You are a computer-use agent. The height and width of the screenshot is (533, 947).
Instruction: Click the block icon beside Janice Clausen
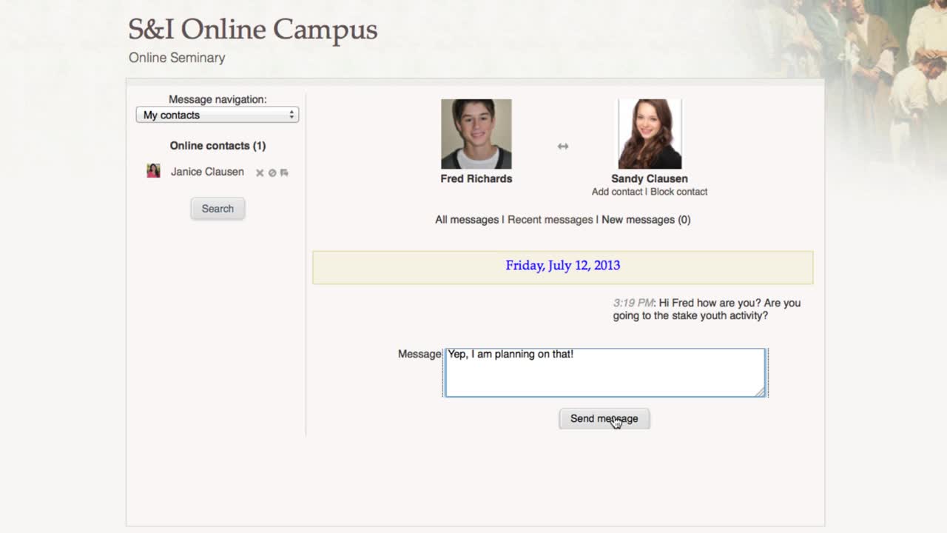point(272,172)
